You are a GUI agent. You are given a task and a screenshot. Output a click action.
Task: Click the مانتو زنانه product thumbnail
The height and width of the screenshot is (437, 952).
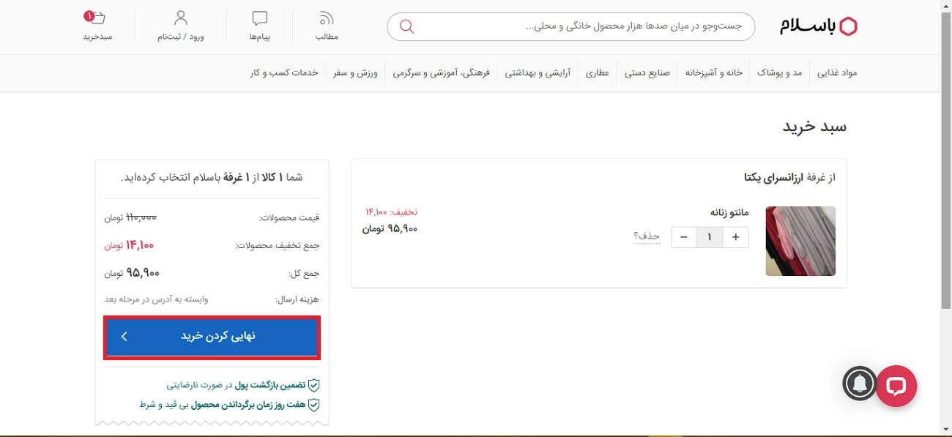click(800, 242)
